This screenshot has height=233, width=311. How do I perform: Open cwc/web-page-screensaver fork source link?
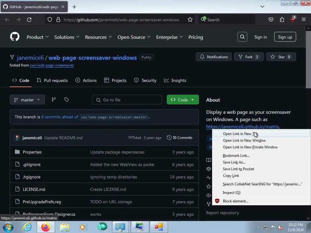[x=52, y=65]
